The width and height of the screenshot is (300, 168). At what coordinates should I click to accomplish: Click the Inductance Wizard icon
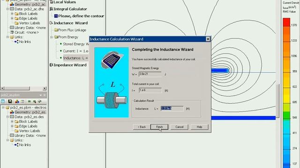pyautogui.click(x=51, y=23)
